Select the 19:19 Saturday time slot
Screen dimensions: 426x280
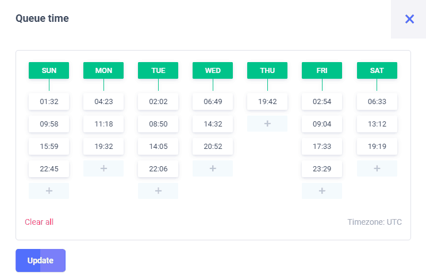tap(377, 147)
